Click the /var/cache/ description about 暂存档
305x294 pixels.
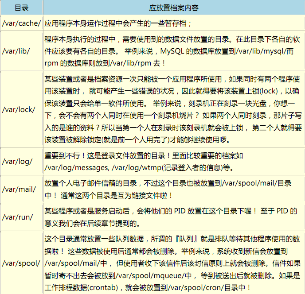click(x=174, y=23)
